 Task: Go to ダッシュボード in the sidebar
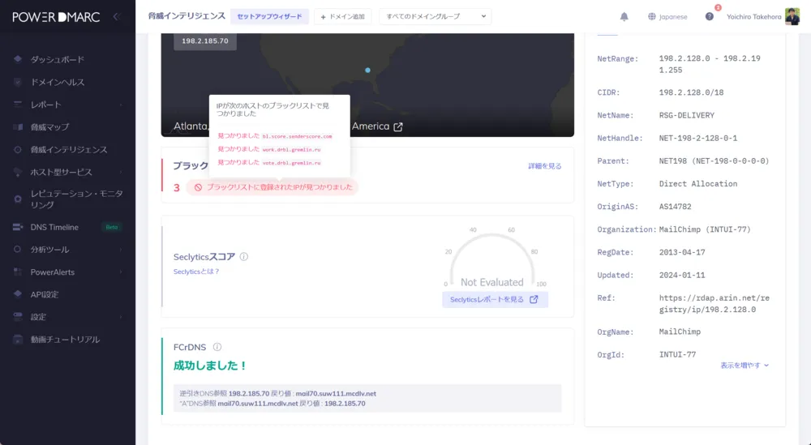tap(57, 60)
